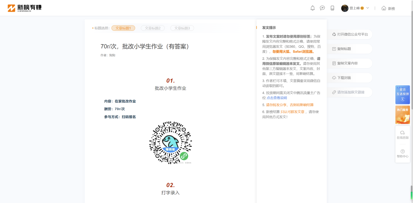Click the 新榜 home icon
The image size is (413, 203).
pos(384,8)
